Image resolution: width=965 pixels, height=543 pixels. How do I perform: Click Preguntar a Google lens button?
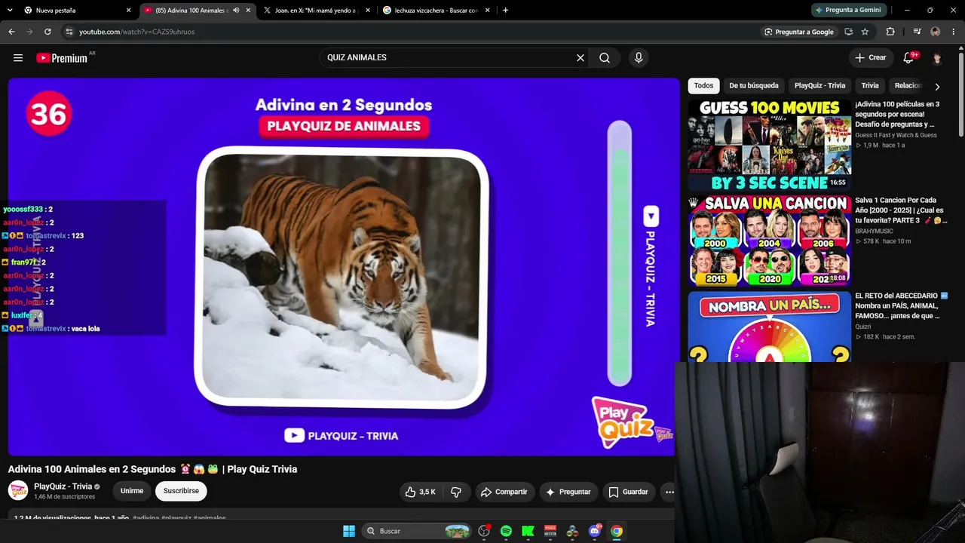click(x=799, y=32)
